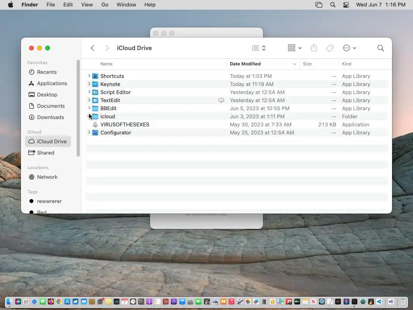This screenshot has height=310, width=413.
Task: Open Terminal from the Dock
Action: (x=354, y=302)
